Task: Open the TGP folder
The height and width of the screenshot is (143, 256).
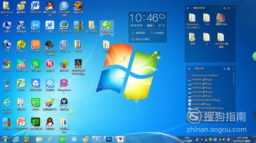Action: point(207,20)
